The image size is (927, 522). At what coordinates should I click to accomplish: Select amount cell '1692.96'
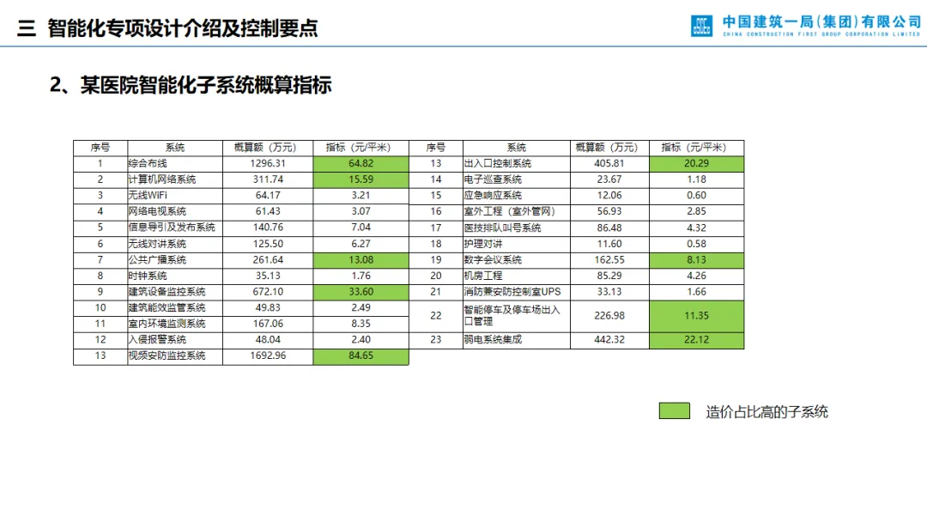[x=268, y=356]
